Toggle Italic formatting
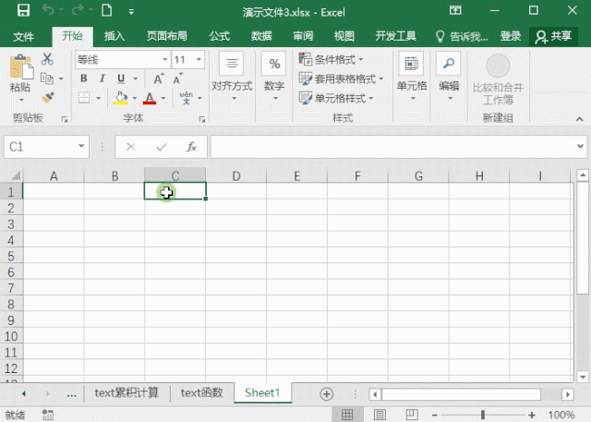591x422 pixels. click(102, 78)
